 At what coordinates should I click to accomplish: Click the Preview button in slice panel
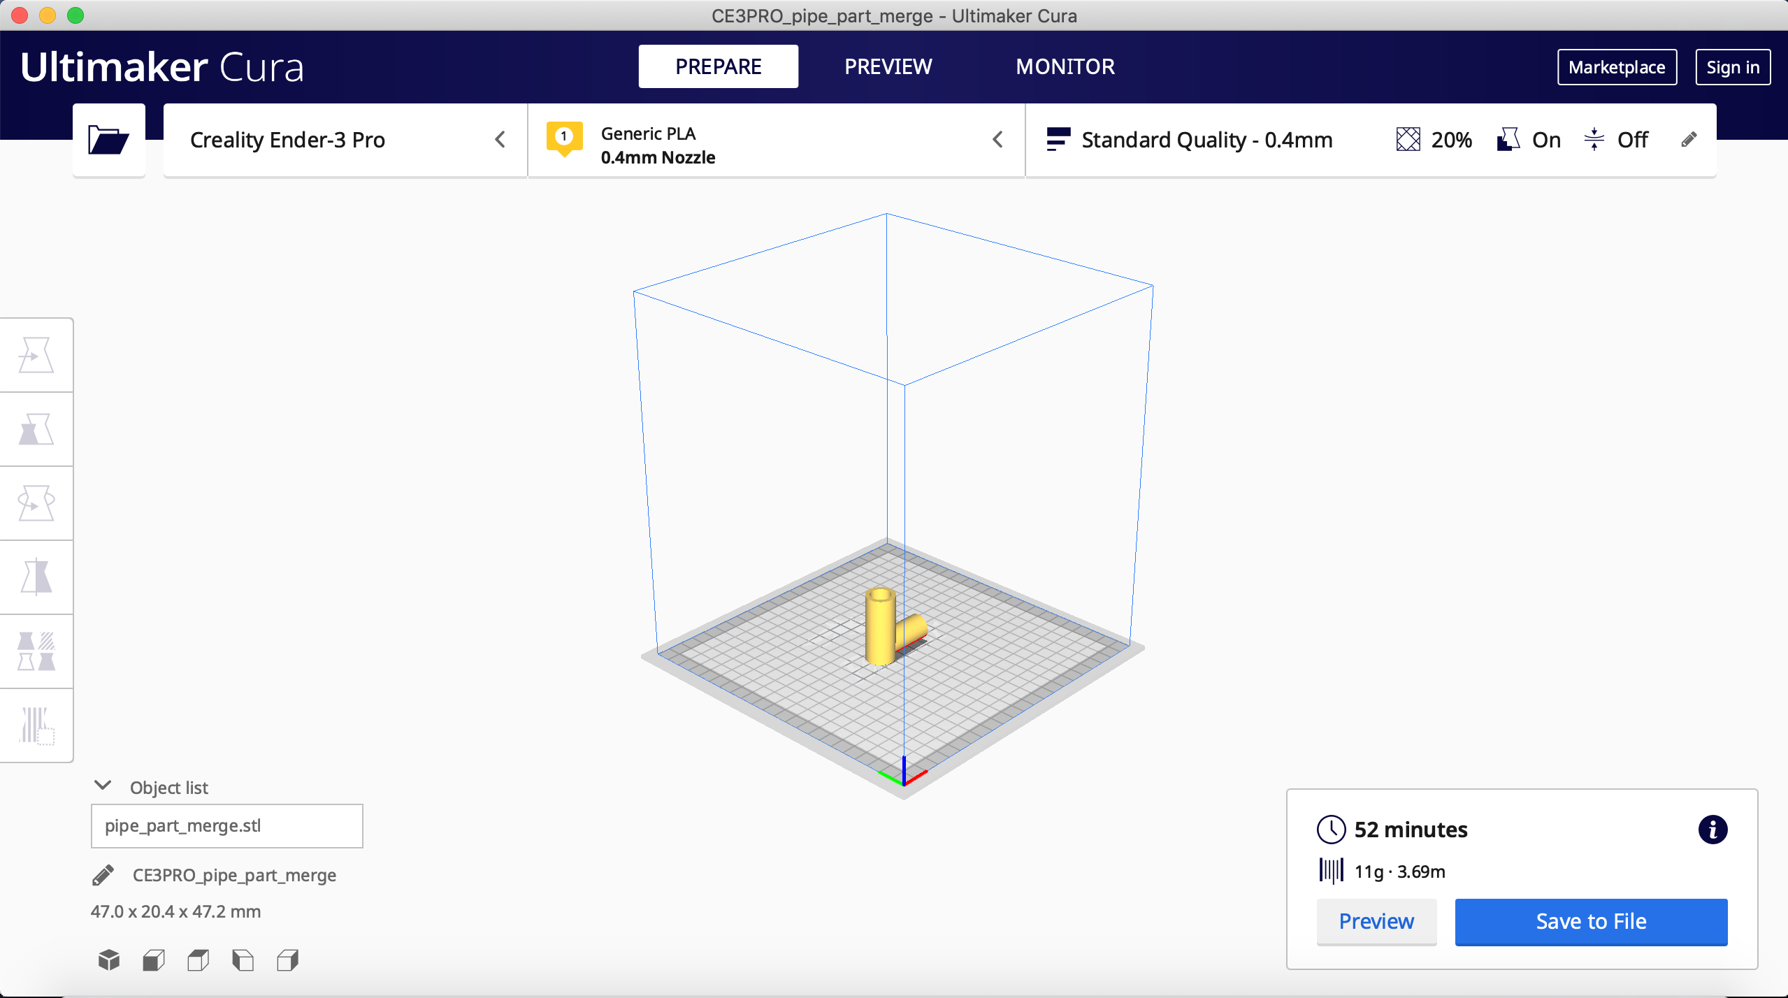click(1376, 921)
